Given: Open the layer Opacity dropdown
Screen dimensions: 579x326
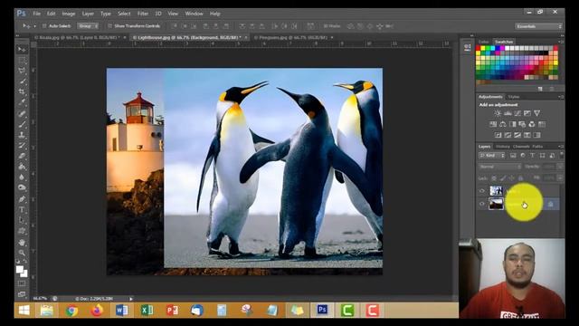Looking at the screenshot, I should pos(560,167).
